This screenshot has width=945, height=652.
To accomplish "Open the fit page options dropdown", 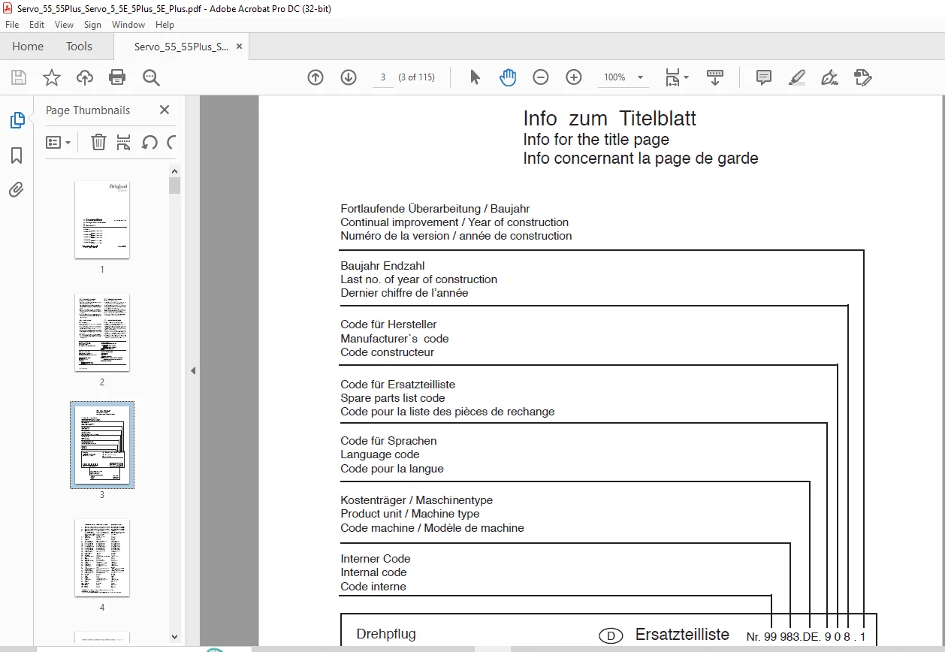I will (x=676, y=77).
